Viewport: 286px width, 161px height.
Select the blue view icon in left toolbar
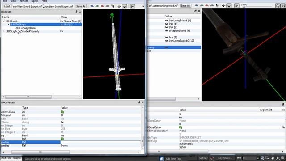92,6
